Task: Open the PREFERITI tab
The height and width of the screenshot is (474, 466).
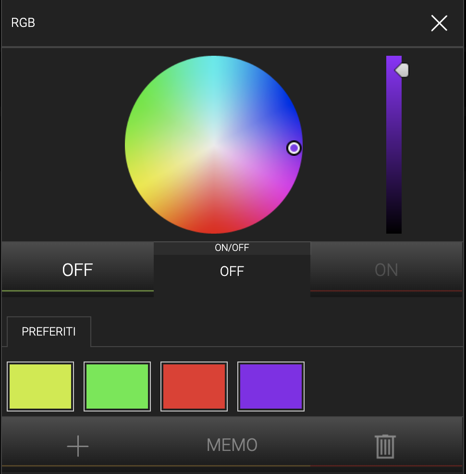Action: pos(49,332)
